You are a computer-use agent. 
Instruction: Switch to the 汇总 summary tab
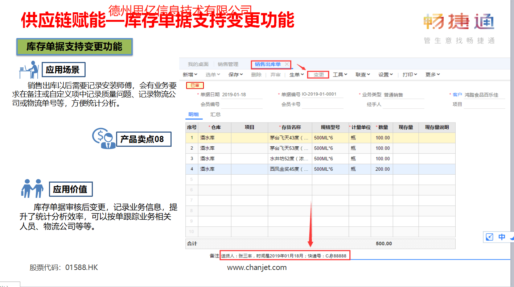[215, 114]
